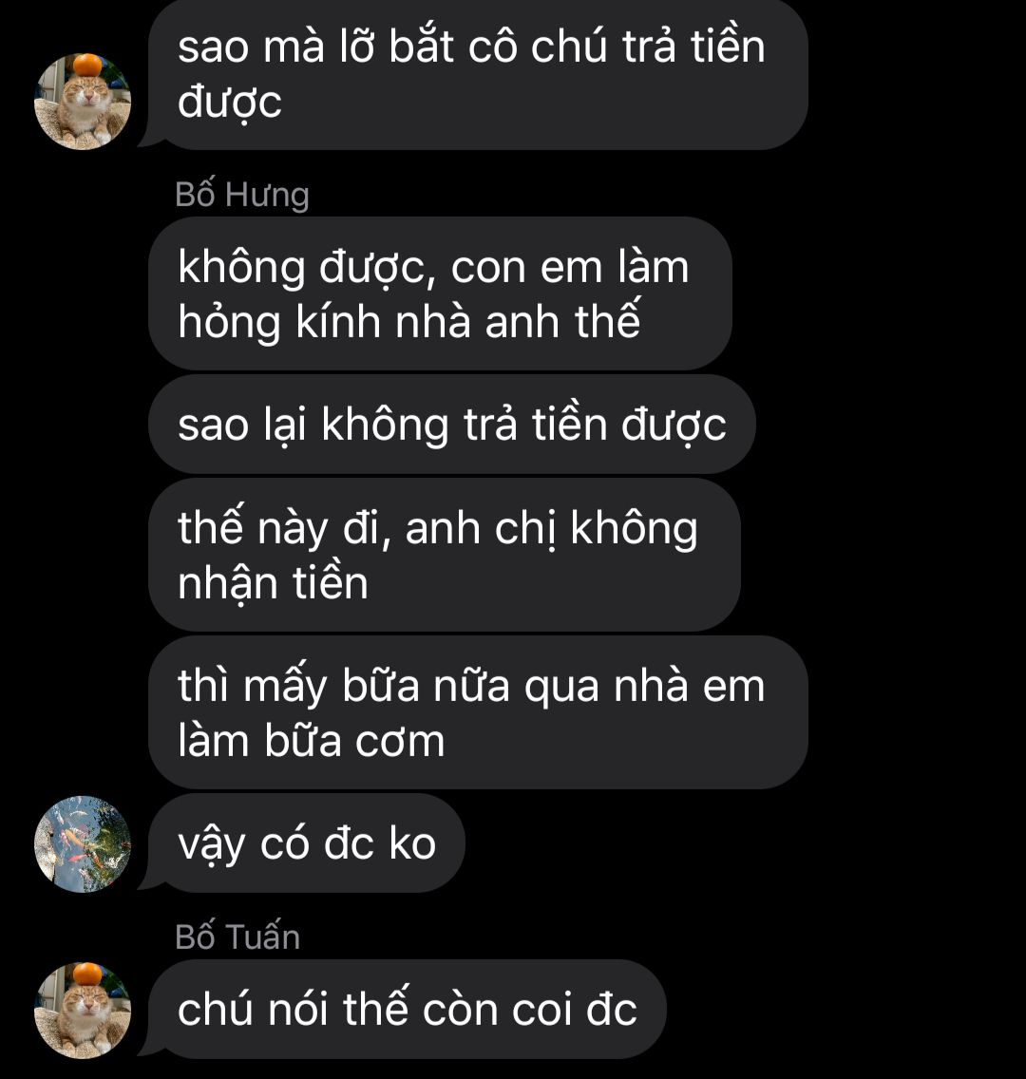Viewport: 1026px width, 1079px height.
Task: Open cat avatar beside 'sao mà lỡ' message
Action: pyautogui.click(x=83, y=101)
